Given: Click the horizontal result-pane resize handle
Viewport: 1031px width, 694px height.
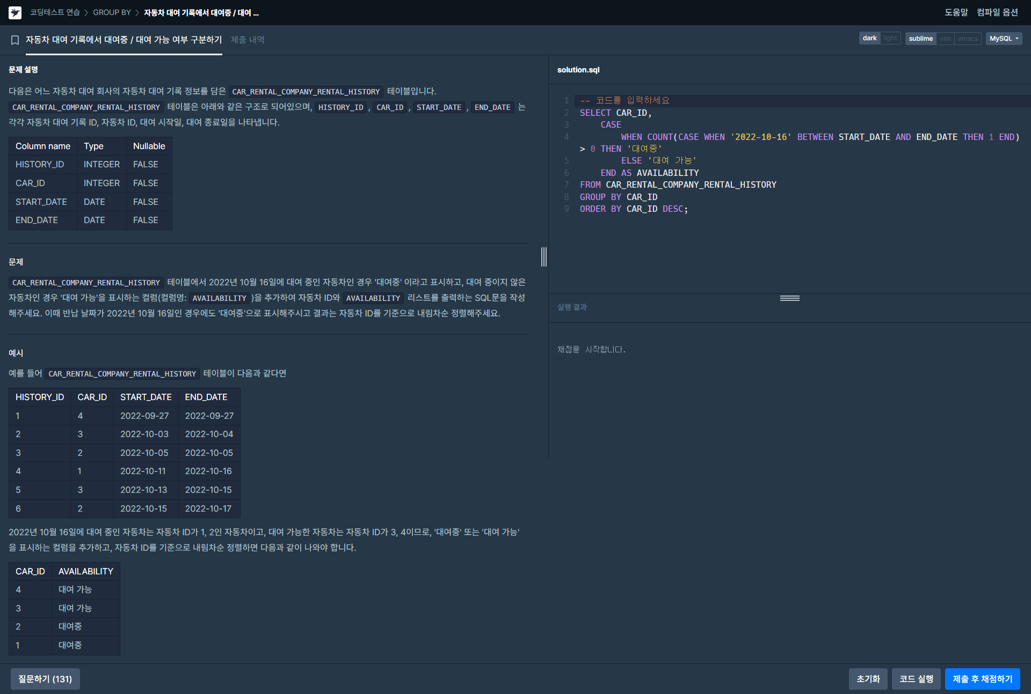Looking at the screenshot, I should tap(789, 298).
